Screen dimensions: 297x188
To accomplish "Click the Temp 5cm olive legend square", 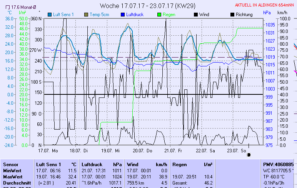I will pyautogui.click(x=86, y=15).
